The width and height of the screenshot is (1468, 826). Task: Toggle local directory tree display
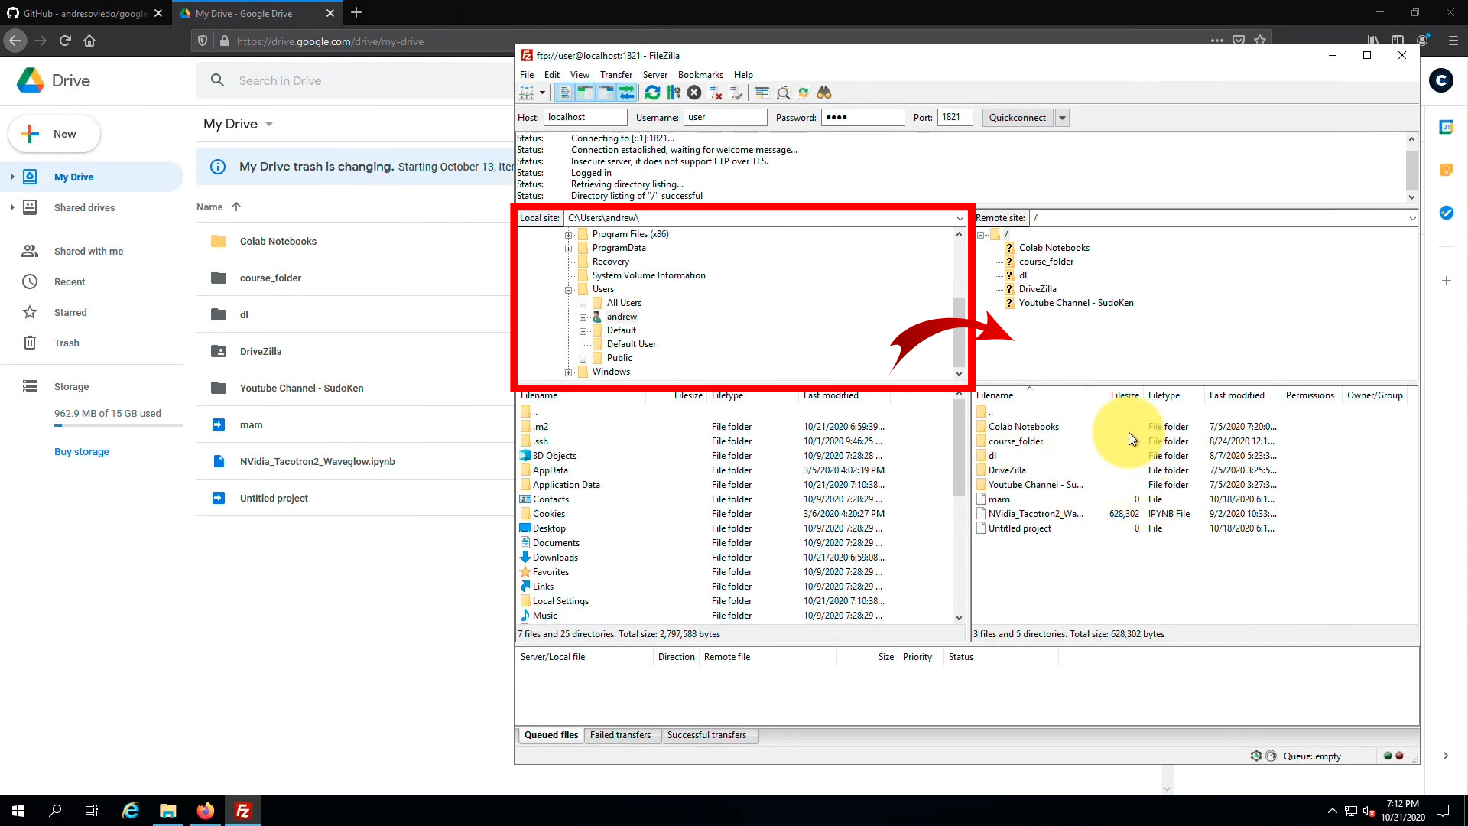585,93
